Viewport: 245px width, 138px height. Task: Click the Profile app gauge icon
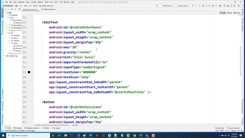[x=209, y=6]
